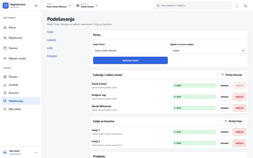Jump to the Firma section link
This screenshot has height=158, width=253.
[50, 32]
